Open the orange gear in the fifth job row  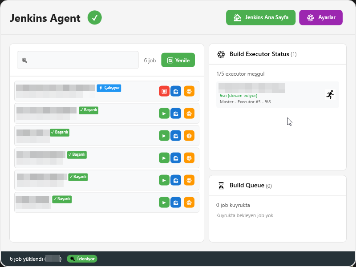(189, 180)
